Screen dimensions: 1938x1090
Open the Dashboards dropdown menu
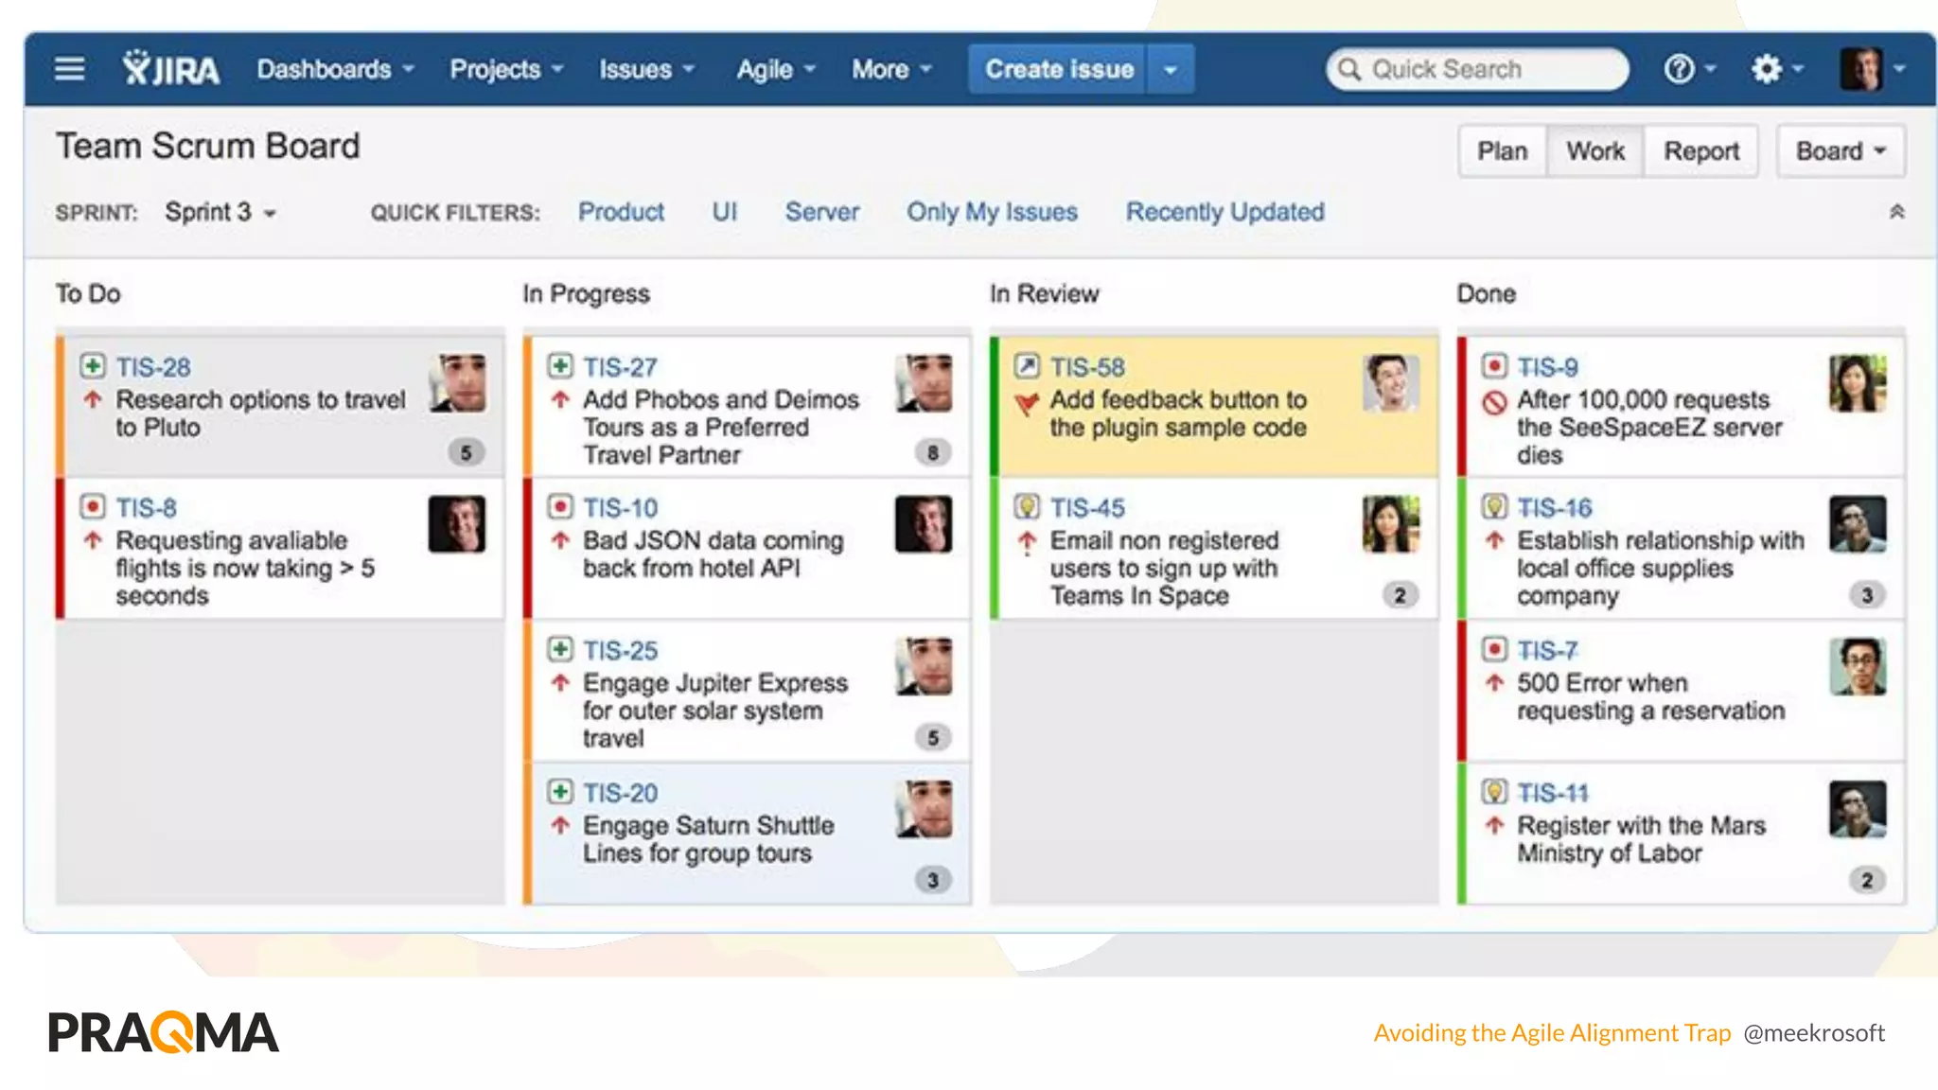coord(336,69)
